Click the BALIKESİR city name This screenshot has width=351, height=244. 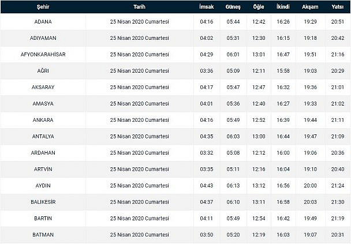coord(43,202)
